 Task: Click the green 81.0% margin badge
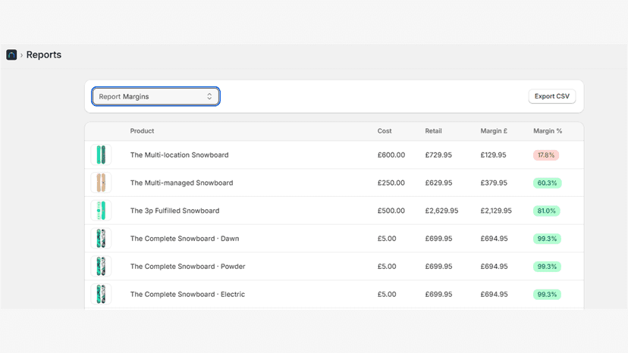pyautogui.click(x=546, y=211)
